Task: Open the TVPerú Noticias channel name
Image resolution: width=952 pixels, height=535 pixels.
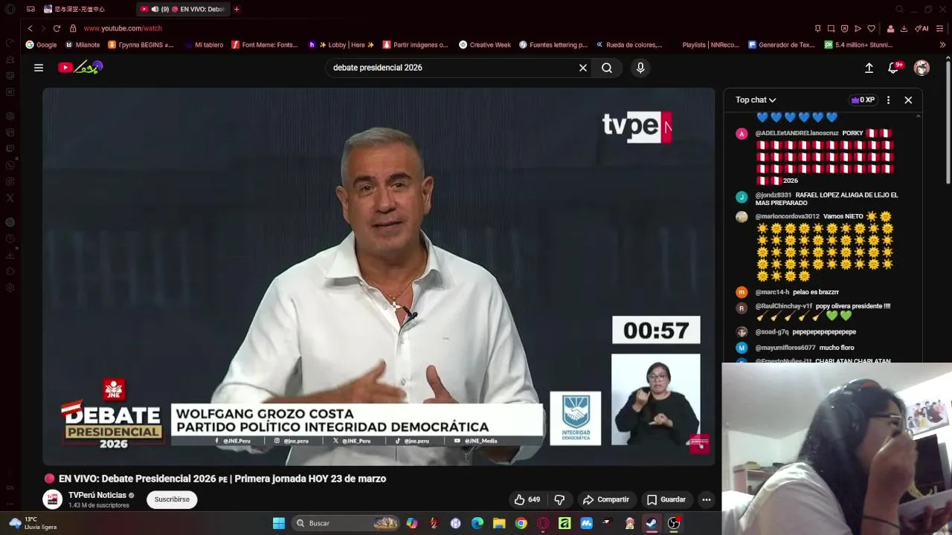Action: 97,495
